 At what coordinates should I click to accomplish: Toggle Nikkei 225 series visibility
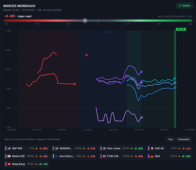27,156
